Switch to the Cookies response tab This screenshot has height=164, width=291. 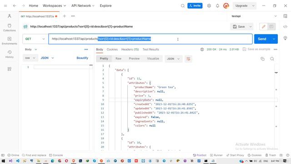tap(112, 50)
